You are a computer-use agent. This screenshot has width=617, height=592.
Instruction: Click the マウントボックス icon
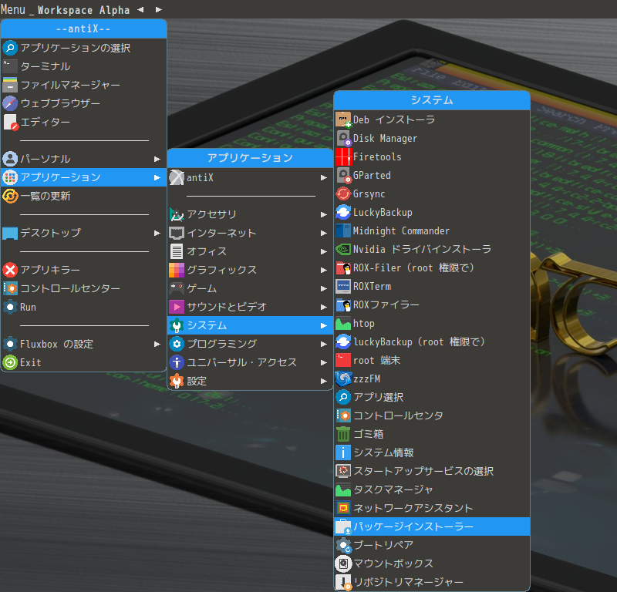(x=343, y=563)
